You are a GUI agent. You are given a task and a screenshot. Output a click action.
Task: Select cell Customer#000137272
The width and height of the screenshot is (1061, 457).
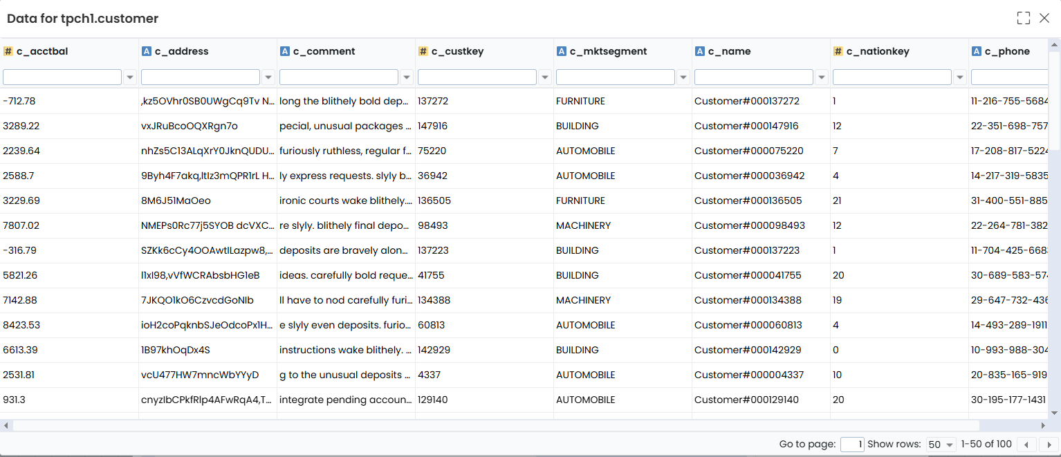pyautogui.click(x=761, y=101)
